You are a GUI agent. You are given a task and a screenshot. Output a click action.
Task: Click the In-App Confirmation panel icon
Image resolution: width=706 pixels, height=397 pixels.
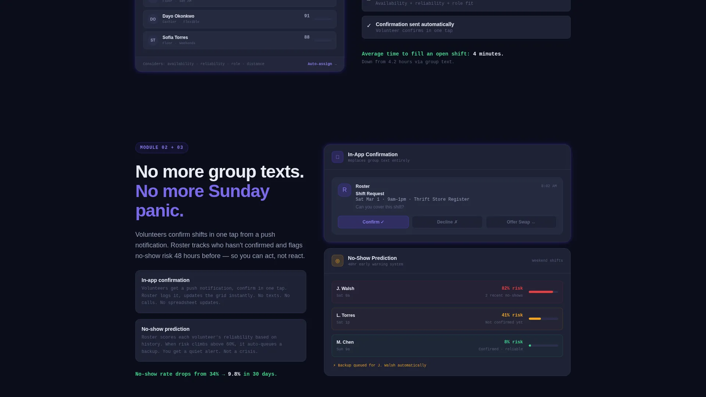click(x=337, y=157)
